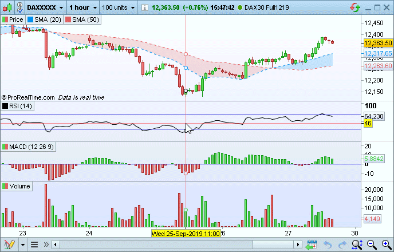Click the calendar date range icon

click(x=312, y=245)
